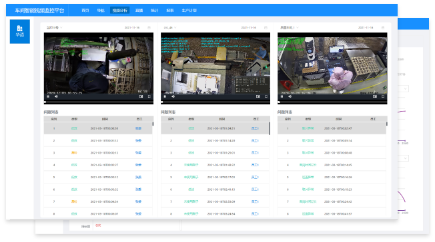Viewport: 435px width, 242px height.
Task: Click the cnc_46 list scrollbar thumb
Action: click(x=270, y=128)
